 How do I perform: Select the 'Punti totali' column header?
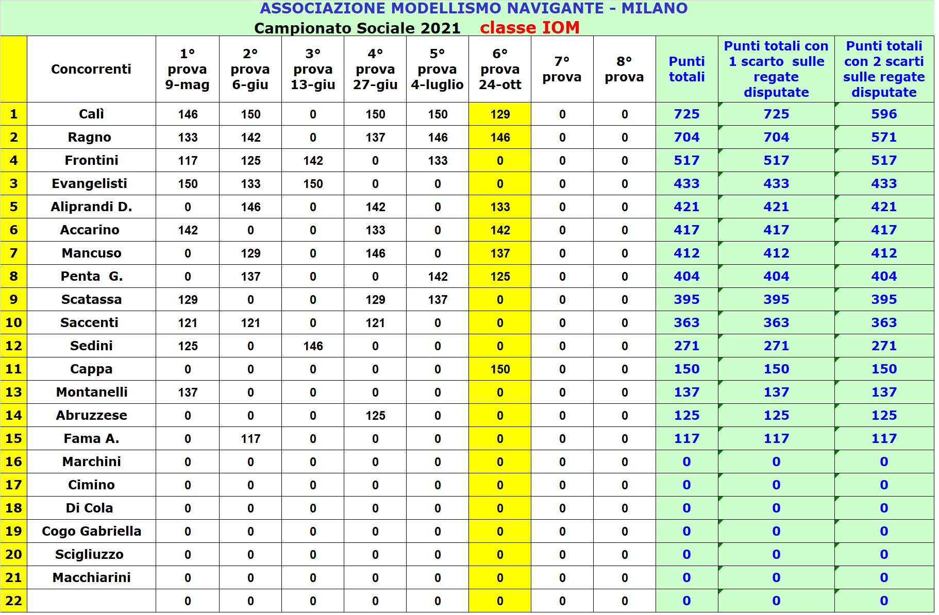coord(687,69)
